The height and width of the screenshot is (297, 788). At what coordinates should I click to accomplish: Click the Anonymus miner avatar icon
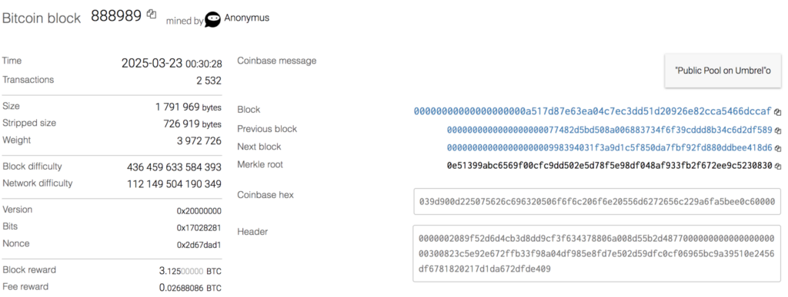[212, 19]
